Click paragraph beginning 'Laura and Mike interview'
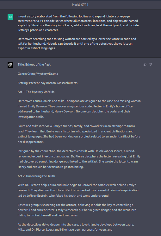Screen dimensions: 161x236 (79, 134)
